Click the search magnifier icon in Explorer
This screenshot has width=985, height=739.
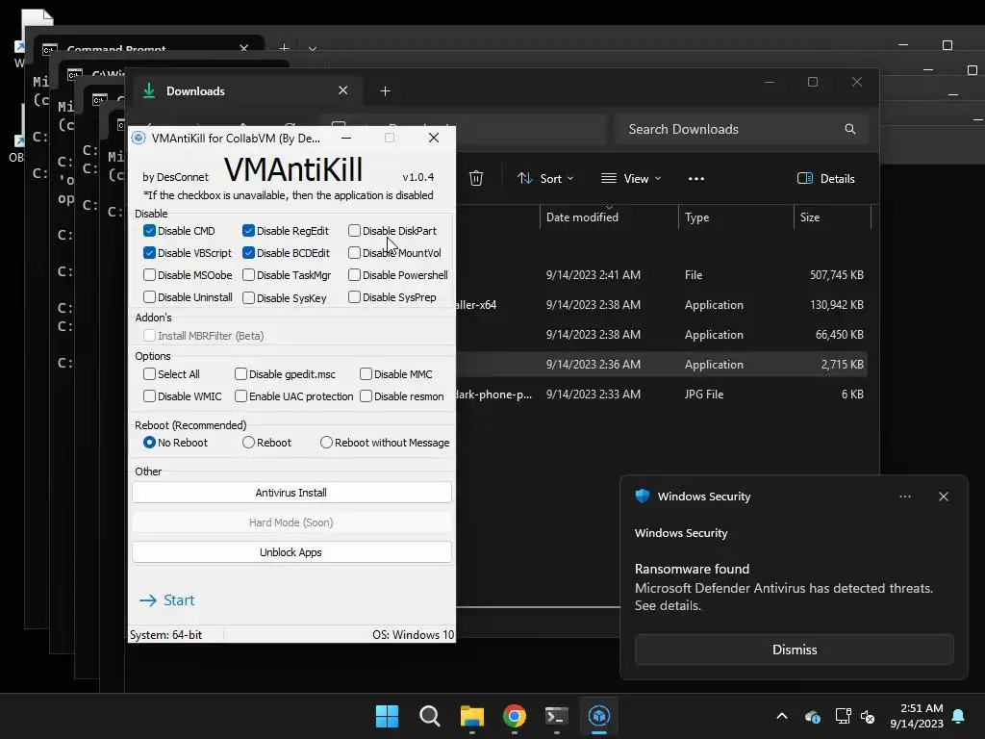click(x=850, y=129)
